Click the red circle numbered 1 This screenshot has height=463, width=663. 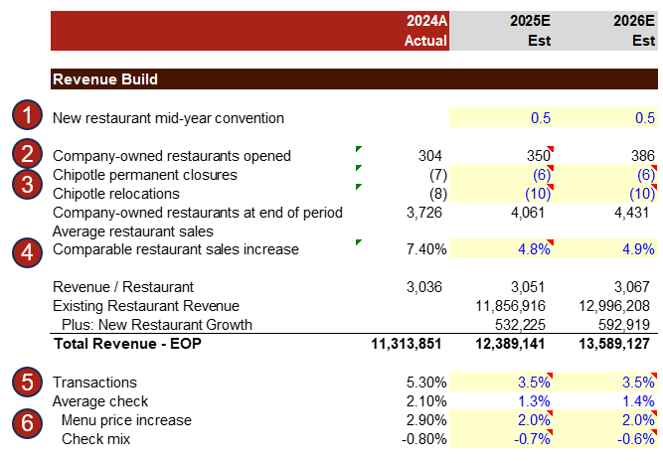coord(28,117)
